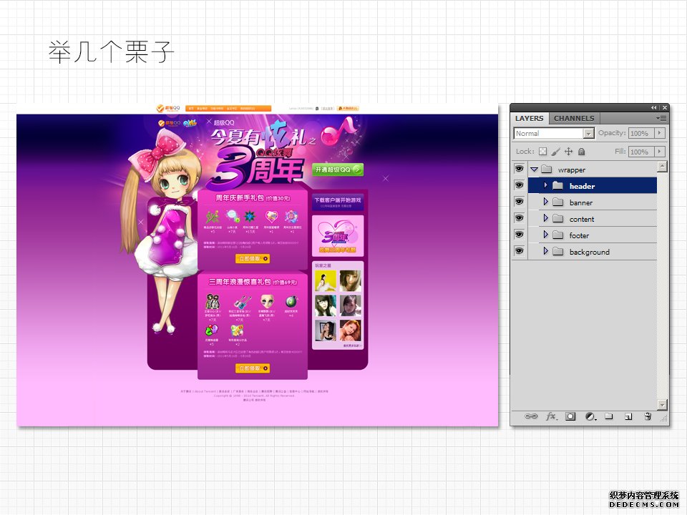Viewport: 687px width, 515px height.
Task: Click the Opacity 100% field
Action: pyautogui.click(x=641, y=133)
